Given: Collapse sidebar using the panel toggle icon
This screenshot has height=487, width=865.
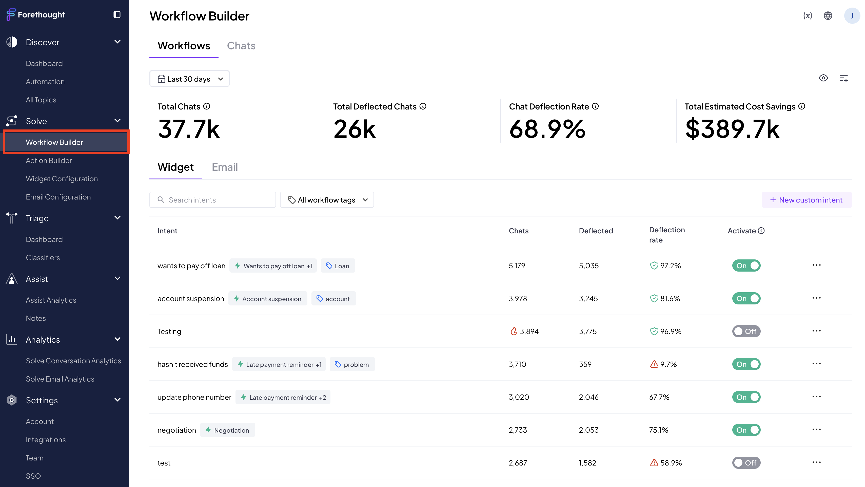Looking at the screenshot, I should tap(117, 14).
